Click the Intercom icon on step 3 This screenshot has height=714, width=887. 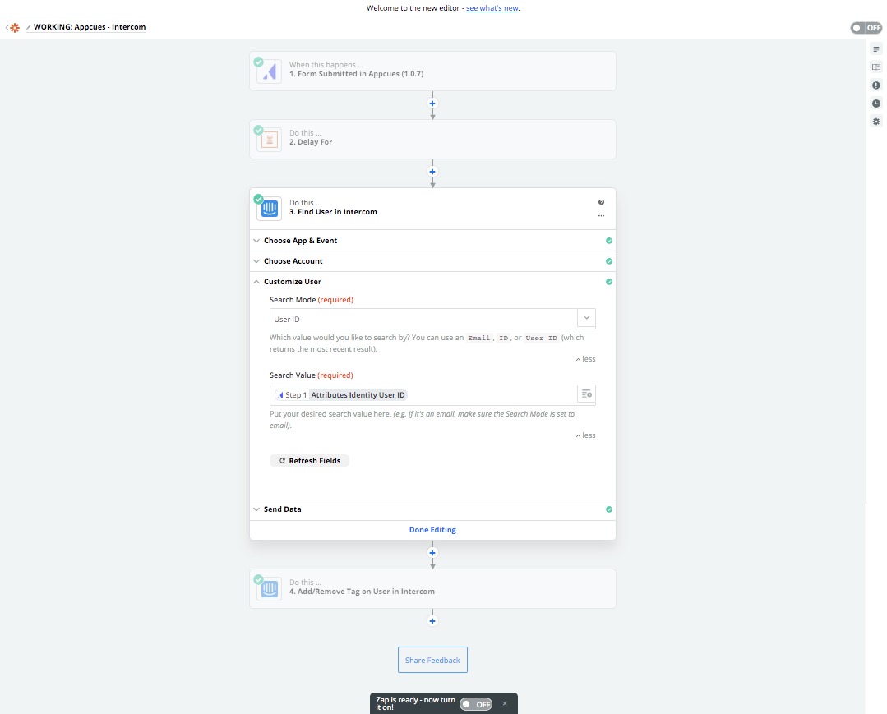point(270,209)
